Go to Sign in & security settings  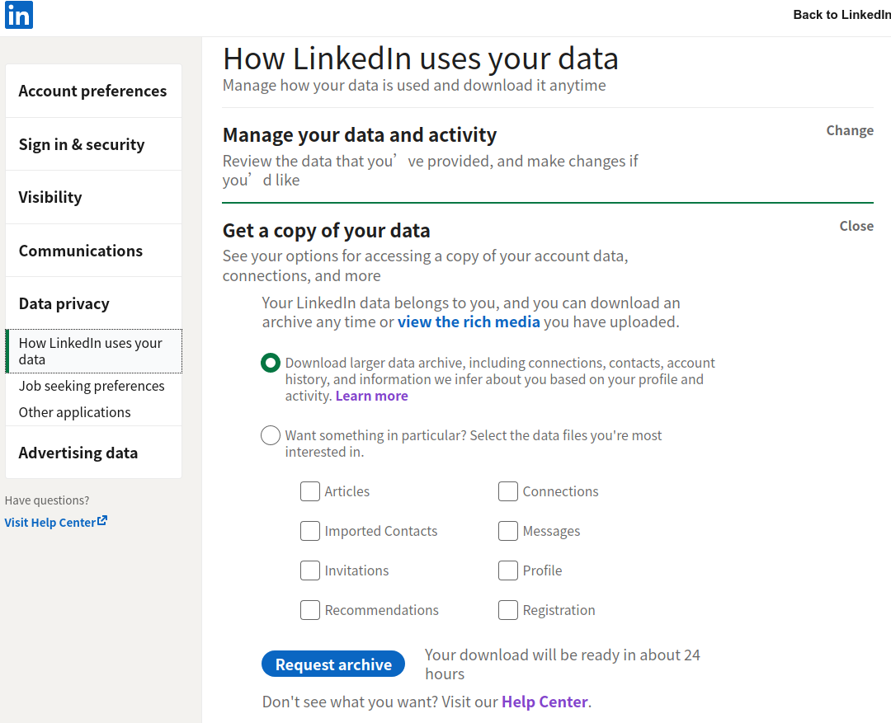point(82,144)
